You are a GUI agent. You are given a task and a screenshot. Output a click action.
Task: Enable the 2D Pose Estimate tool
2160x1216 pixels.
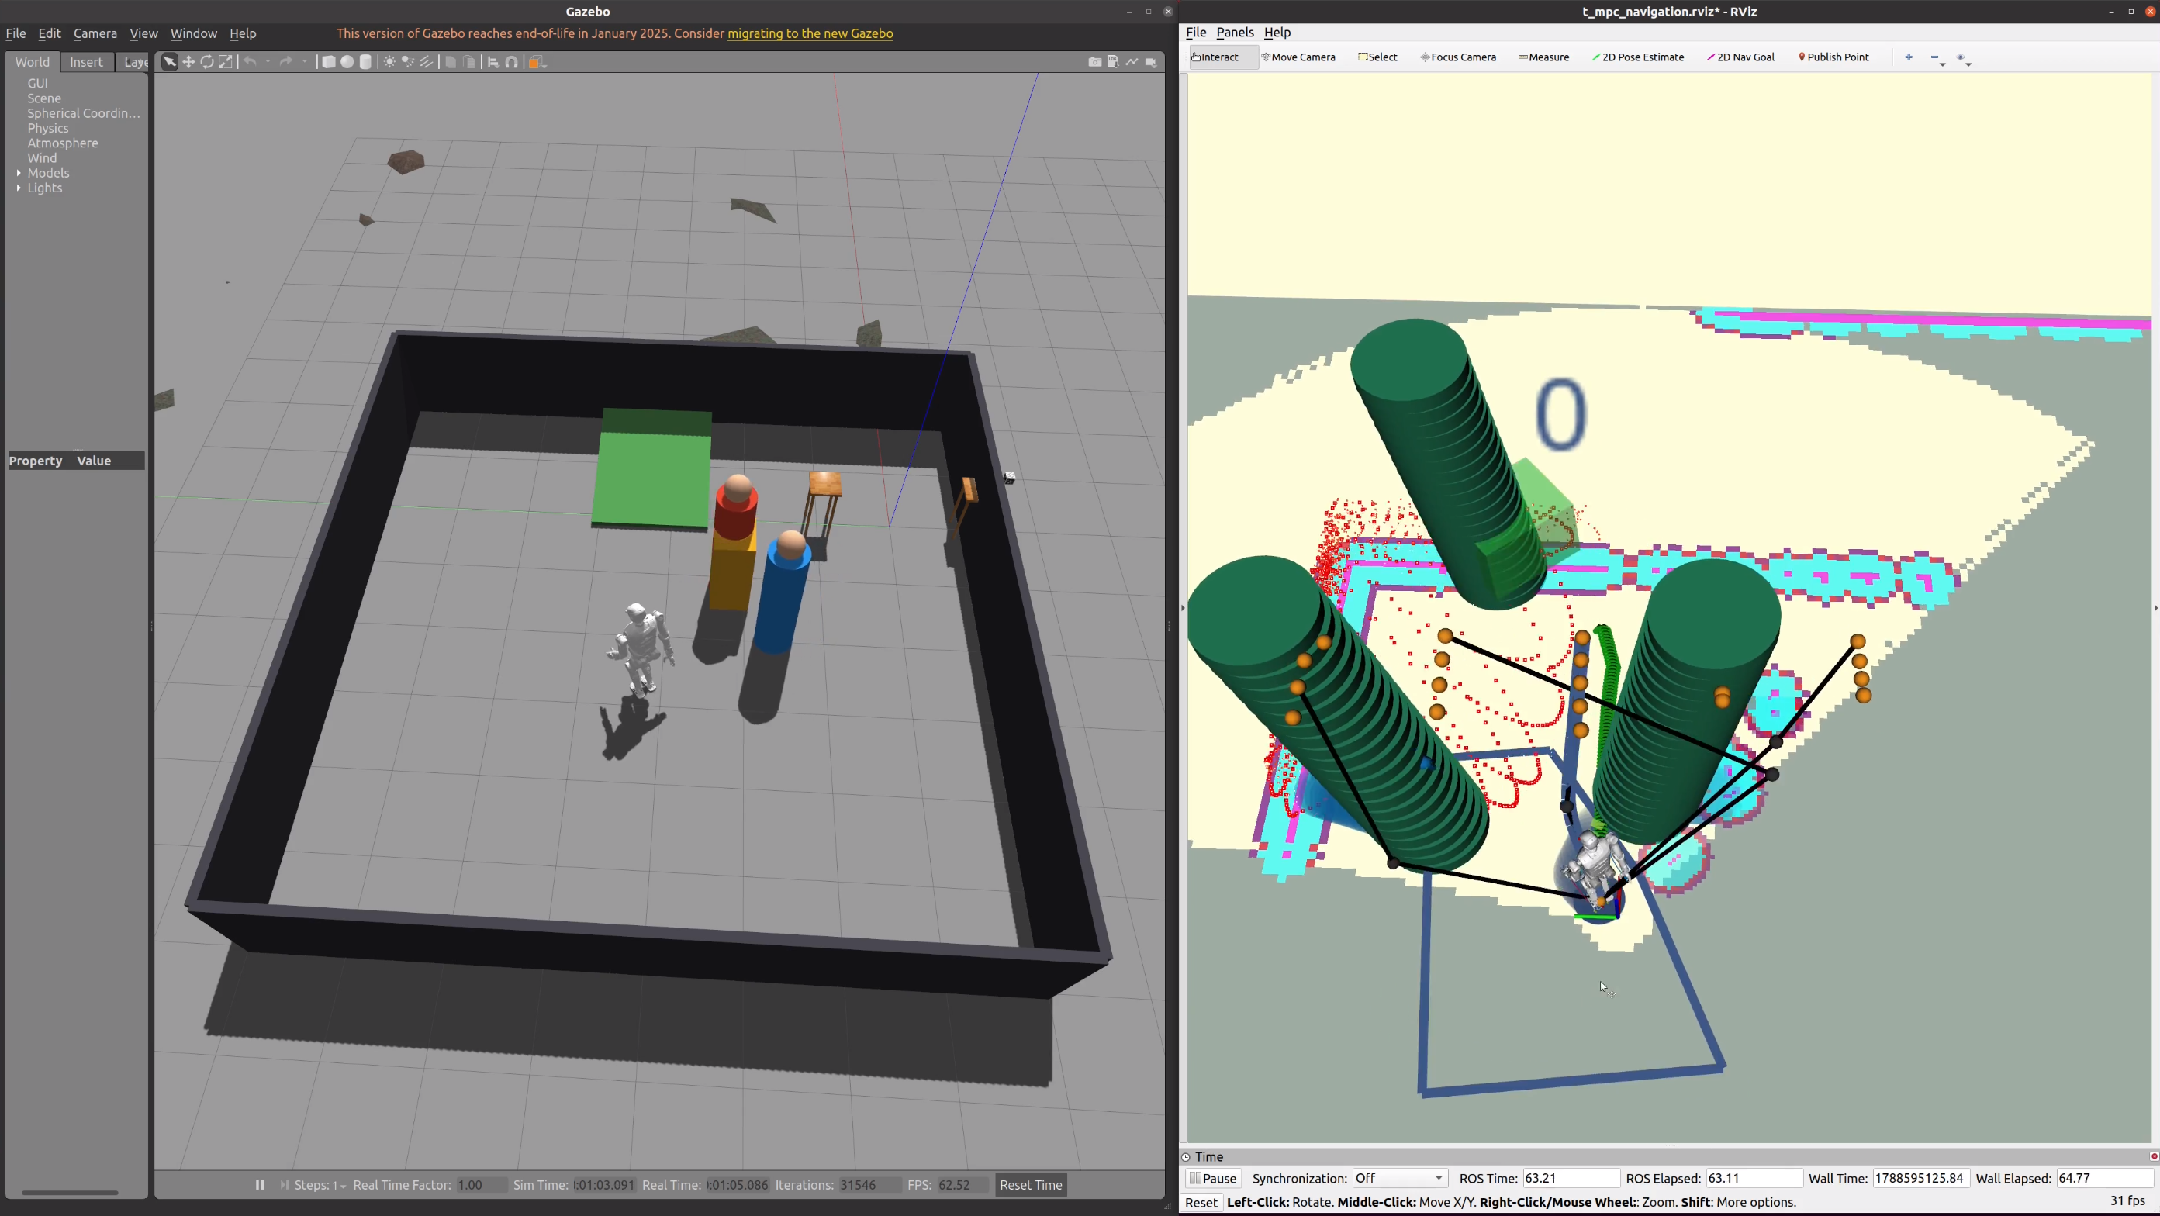click(1637, 57)
